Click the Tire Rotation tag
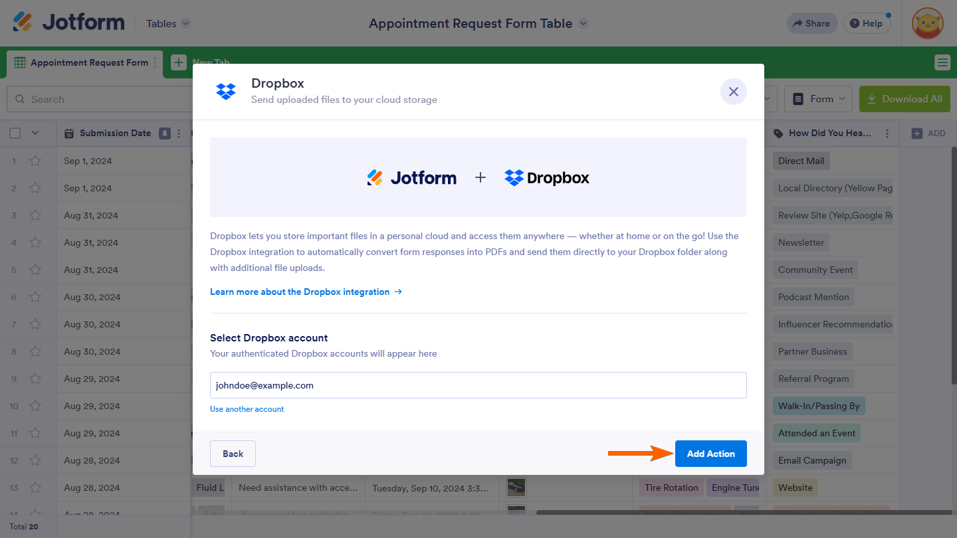Viewport: 957px width, 538px height. (671, 488)
